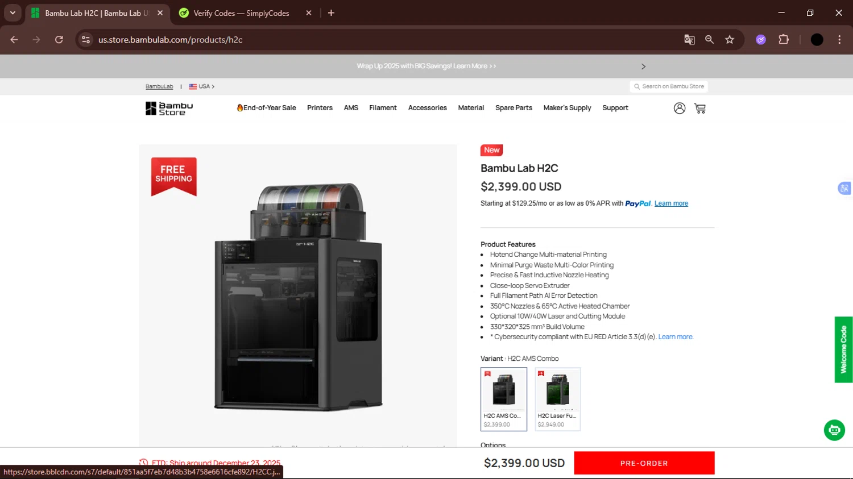Image resolution: width=853 pixels, height=479 pixels.
Task: Click the Bambu Lab H2C product title
Action: pyautogui.click(x=519, y=168)
